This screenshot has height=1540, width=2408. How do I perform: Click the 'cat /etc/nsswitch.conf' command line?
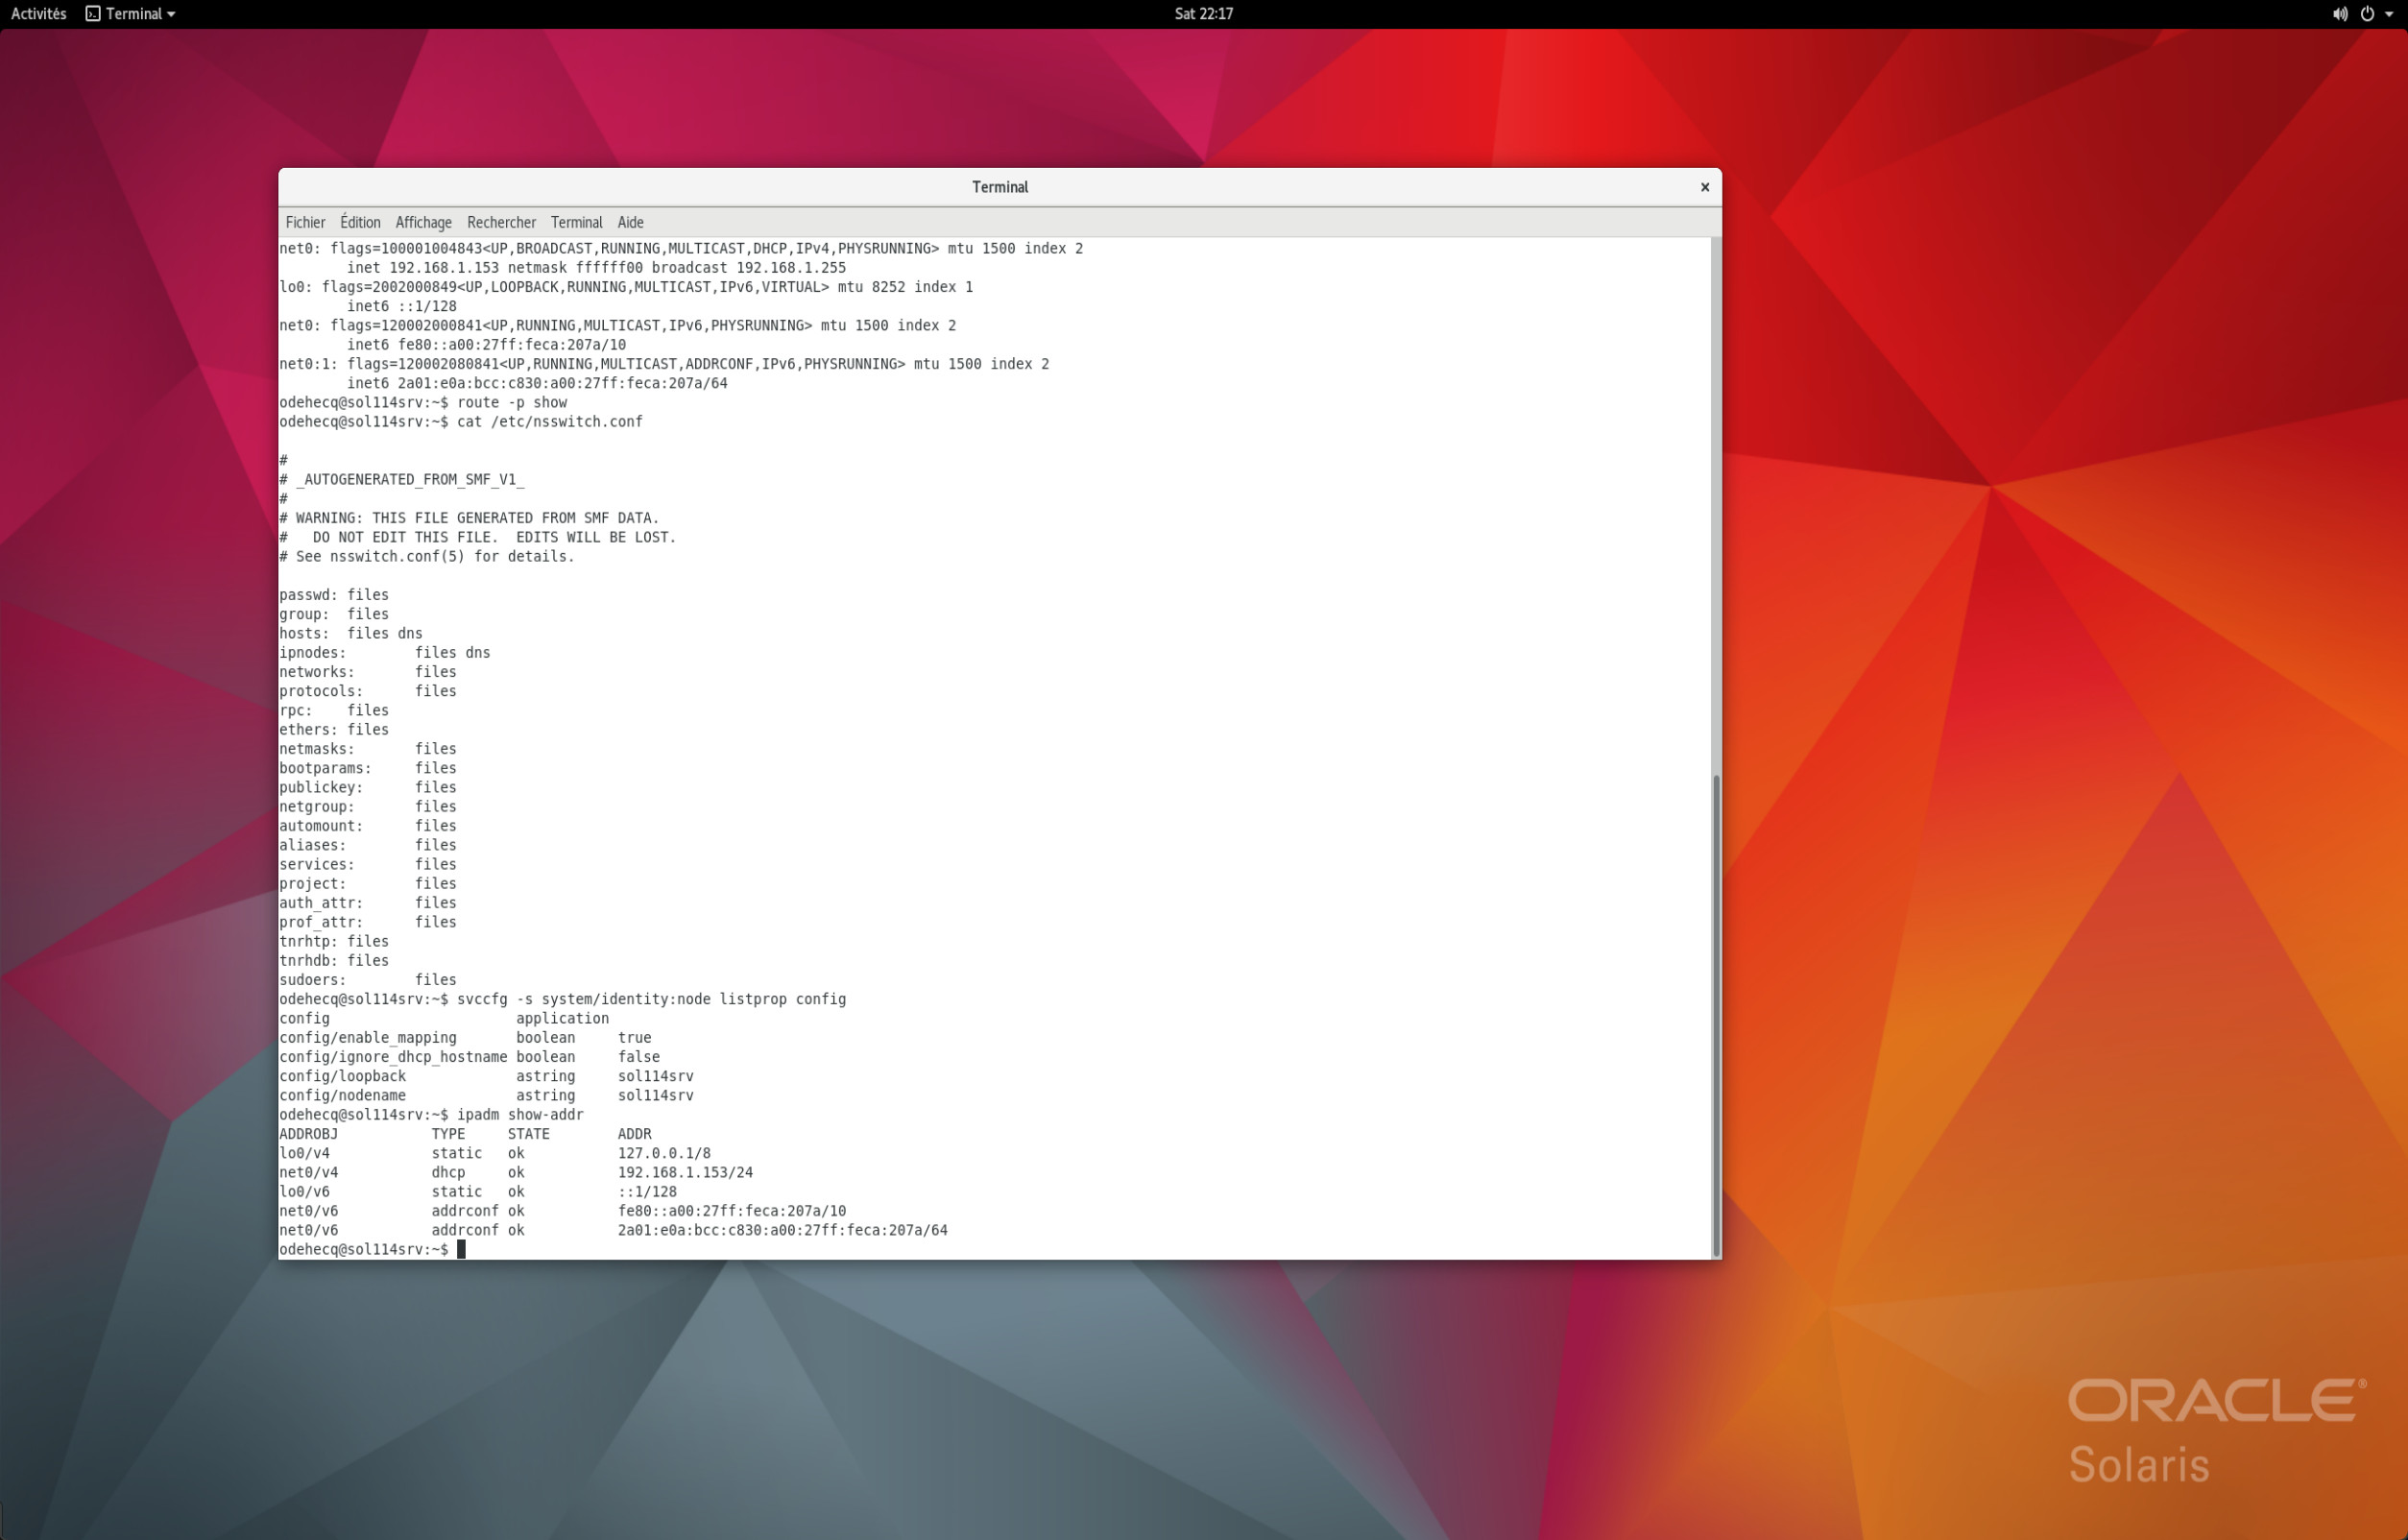(x=549, y=421)
